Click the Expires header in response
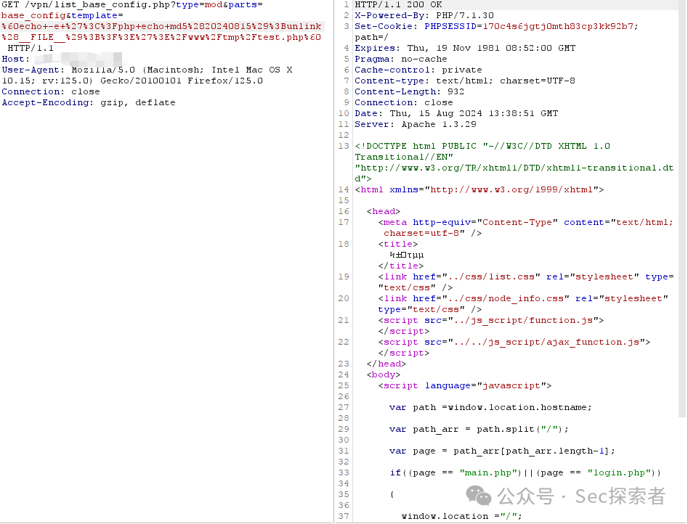The image size is (688, 524). pos(465,48)
